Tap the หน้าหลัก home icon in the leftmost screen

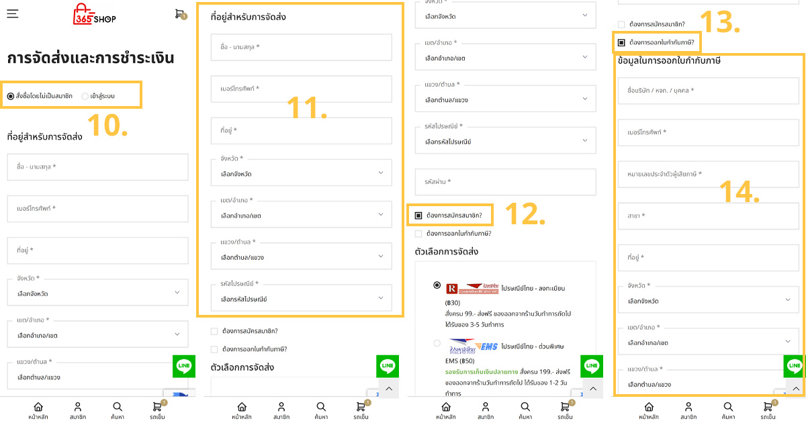point(38,407)
